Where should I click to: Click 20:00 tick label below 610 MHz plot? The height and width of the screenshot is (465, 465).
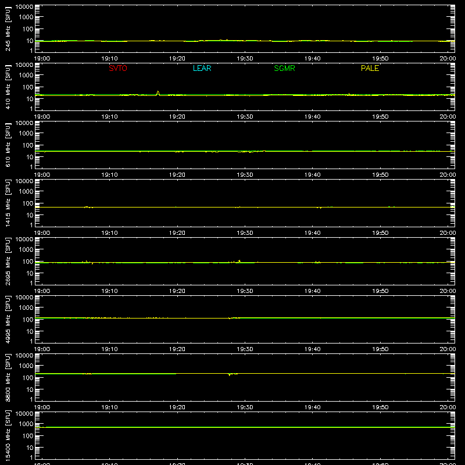pos(448,175)
